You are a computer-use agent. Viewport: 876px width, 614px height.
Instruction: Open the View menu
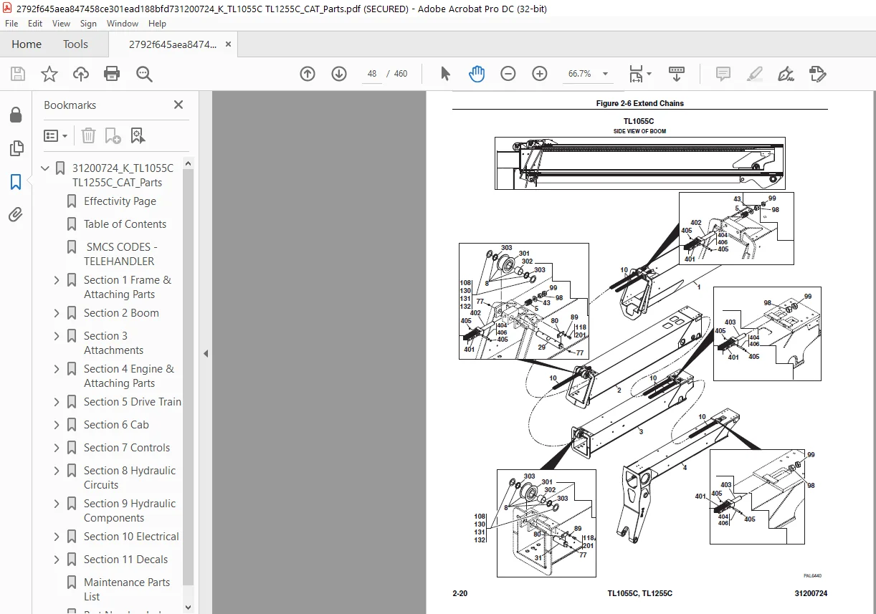pyautogui.click(x=62, y=24)
